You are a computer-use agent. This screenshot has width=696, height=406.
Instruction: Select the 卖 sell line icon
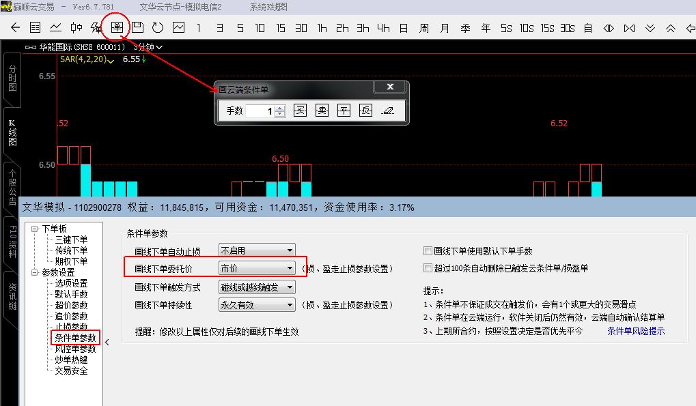click(x=322, y=111)
